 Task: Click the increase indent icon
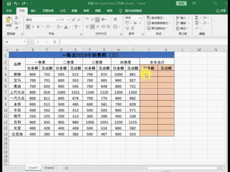[x=108, y=27]
